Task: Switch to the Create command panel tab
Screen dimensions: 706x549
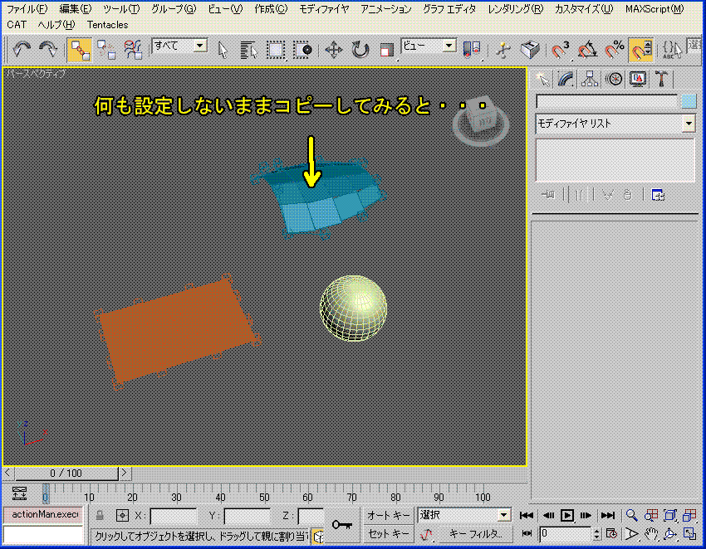Action: coord(543,80)
